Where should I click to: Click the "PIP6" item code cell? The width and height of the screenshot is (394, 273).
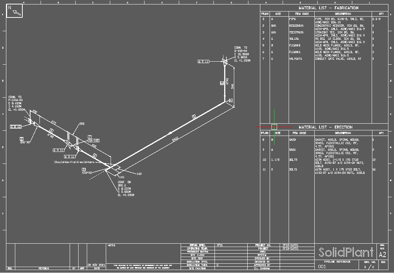(292, 19)
